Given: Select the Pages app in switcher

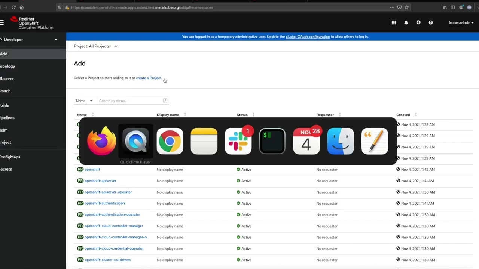Looking at the screenshot, I should tap(375, 141).
